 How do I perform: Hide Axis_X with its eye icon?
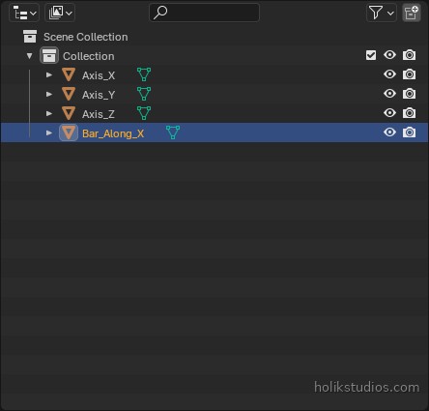[x=389, y=74]
